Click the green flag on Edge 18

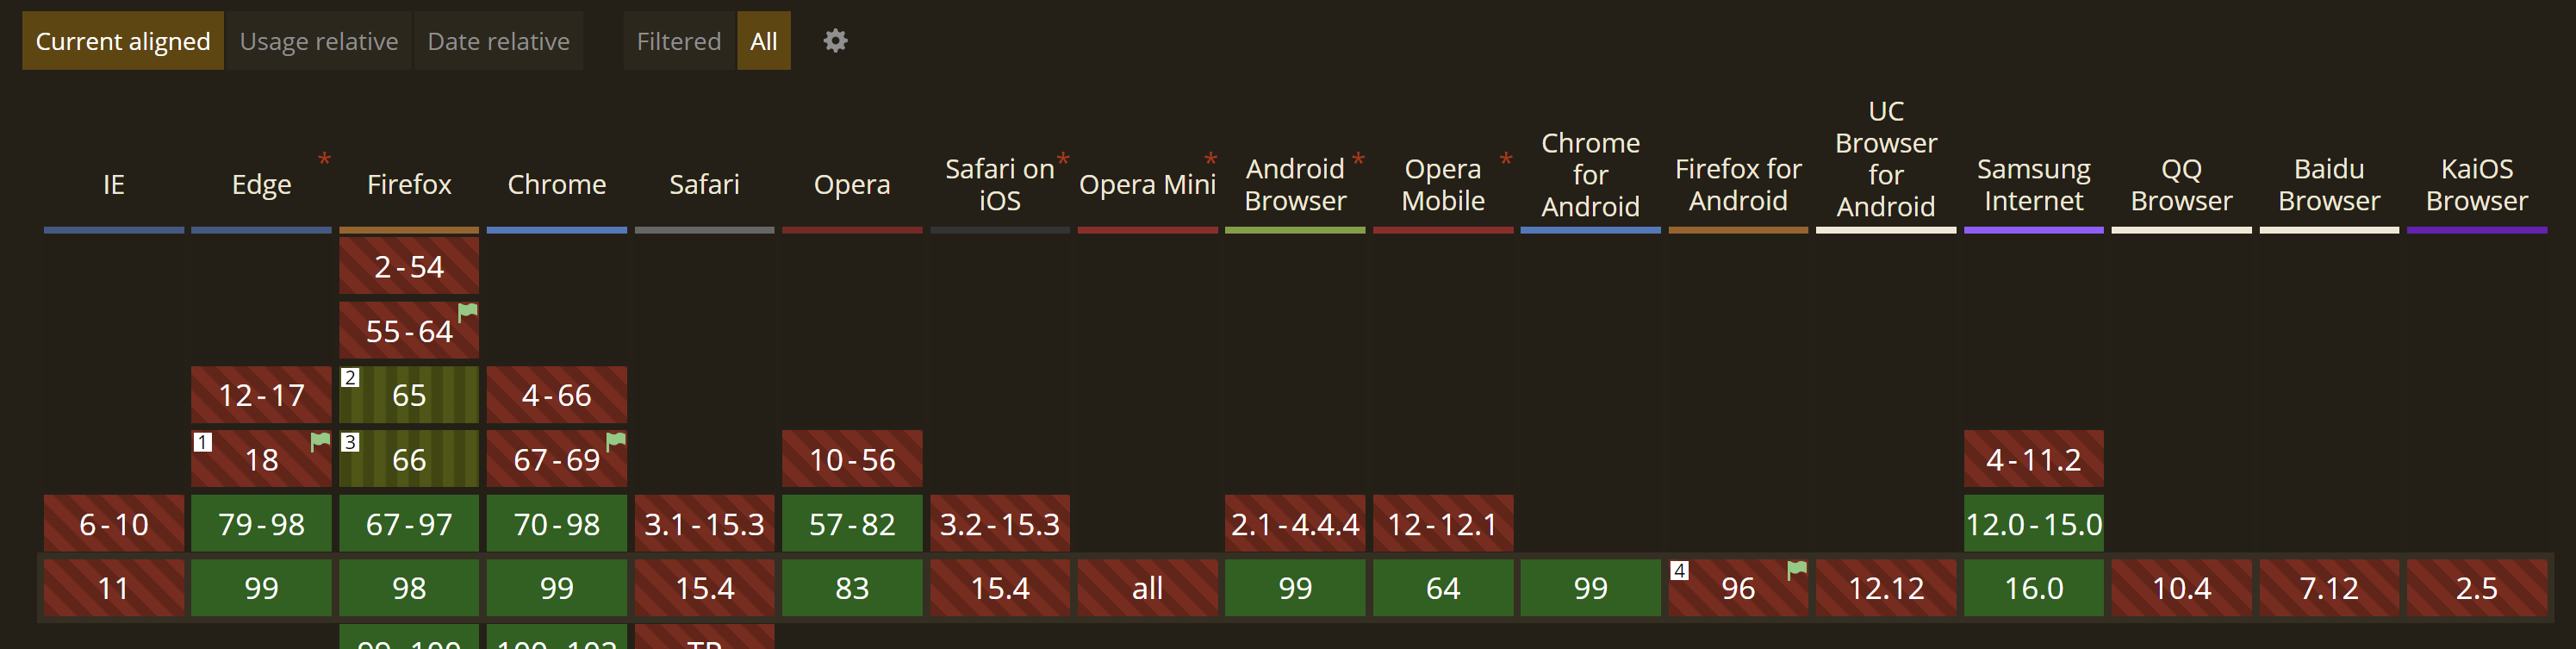(x=320, y=441)
